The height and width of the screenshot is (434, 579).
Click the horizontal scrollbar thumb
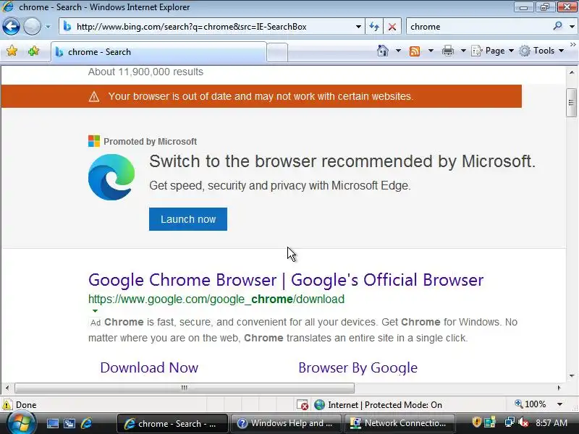(x=185, y=388)
